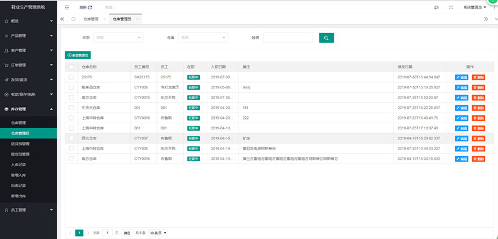Toggle the select-all checkbox in table header

71,67
